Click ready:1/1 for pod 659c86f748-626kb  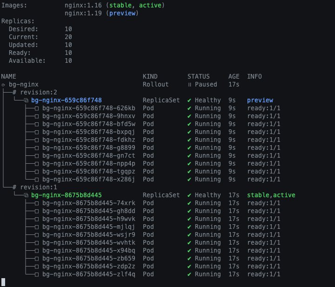[264, 108]
